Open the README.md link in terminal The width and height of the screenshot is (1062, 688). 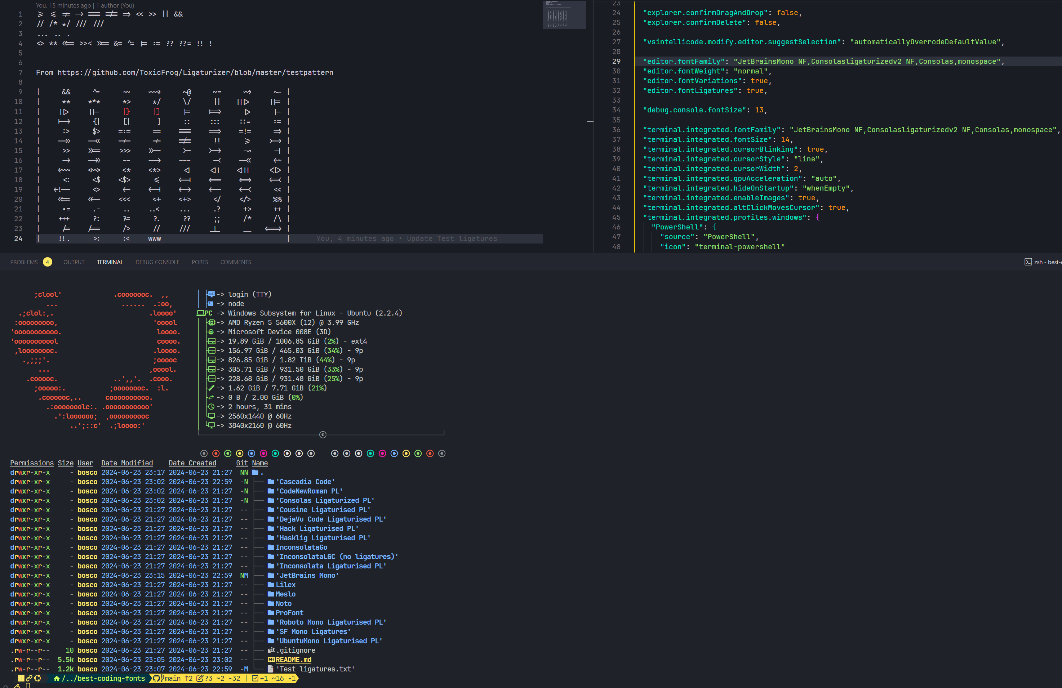293,660
